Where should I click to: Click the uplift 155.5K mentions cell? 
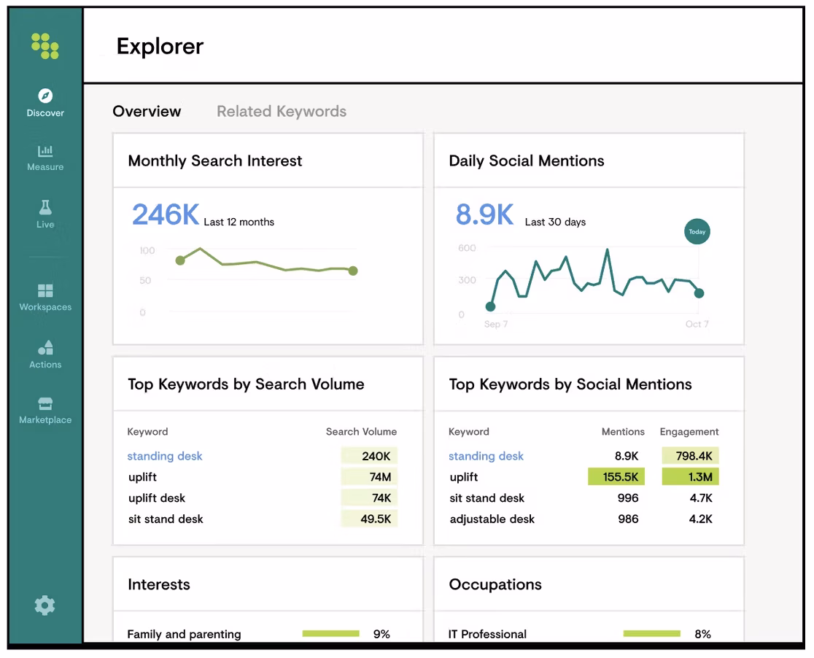[616, 477]
